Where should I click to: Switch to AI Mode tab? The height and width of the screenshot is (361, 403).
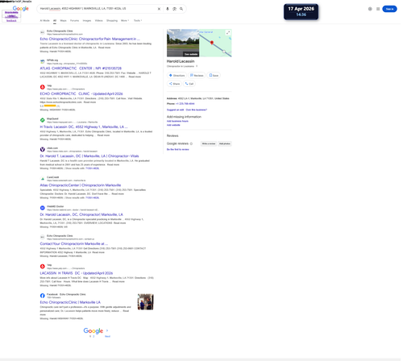click(45, 20)
